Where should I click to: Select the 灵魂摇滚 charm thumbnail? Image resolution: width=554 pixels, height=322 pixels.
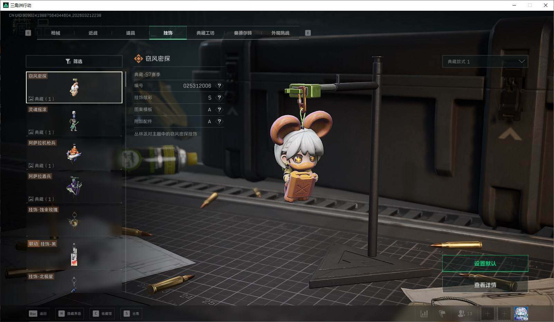point(74,121)
